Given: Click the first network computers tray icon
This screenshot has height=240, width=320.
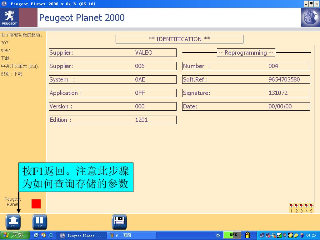Looking at the screenshot, I should (x=262, y=235).
